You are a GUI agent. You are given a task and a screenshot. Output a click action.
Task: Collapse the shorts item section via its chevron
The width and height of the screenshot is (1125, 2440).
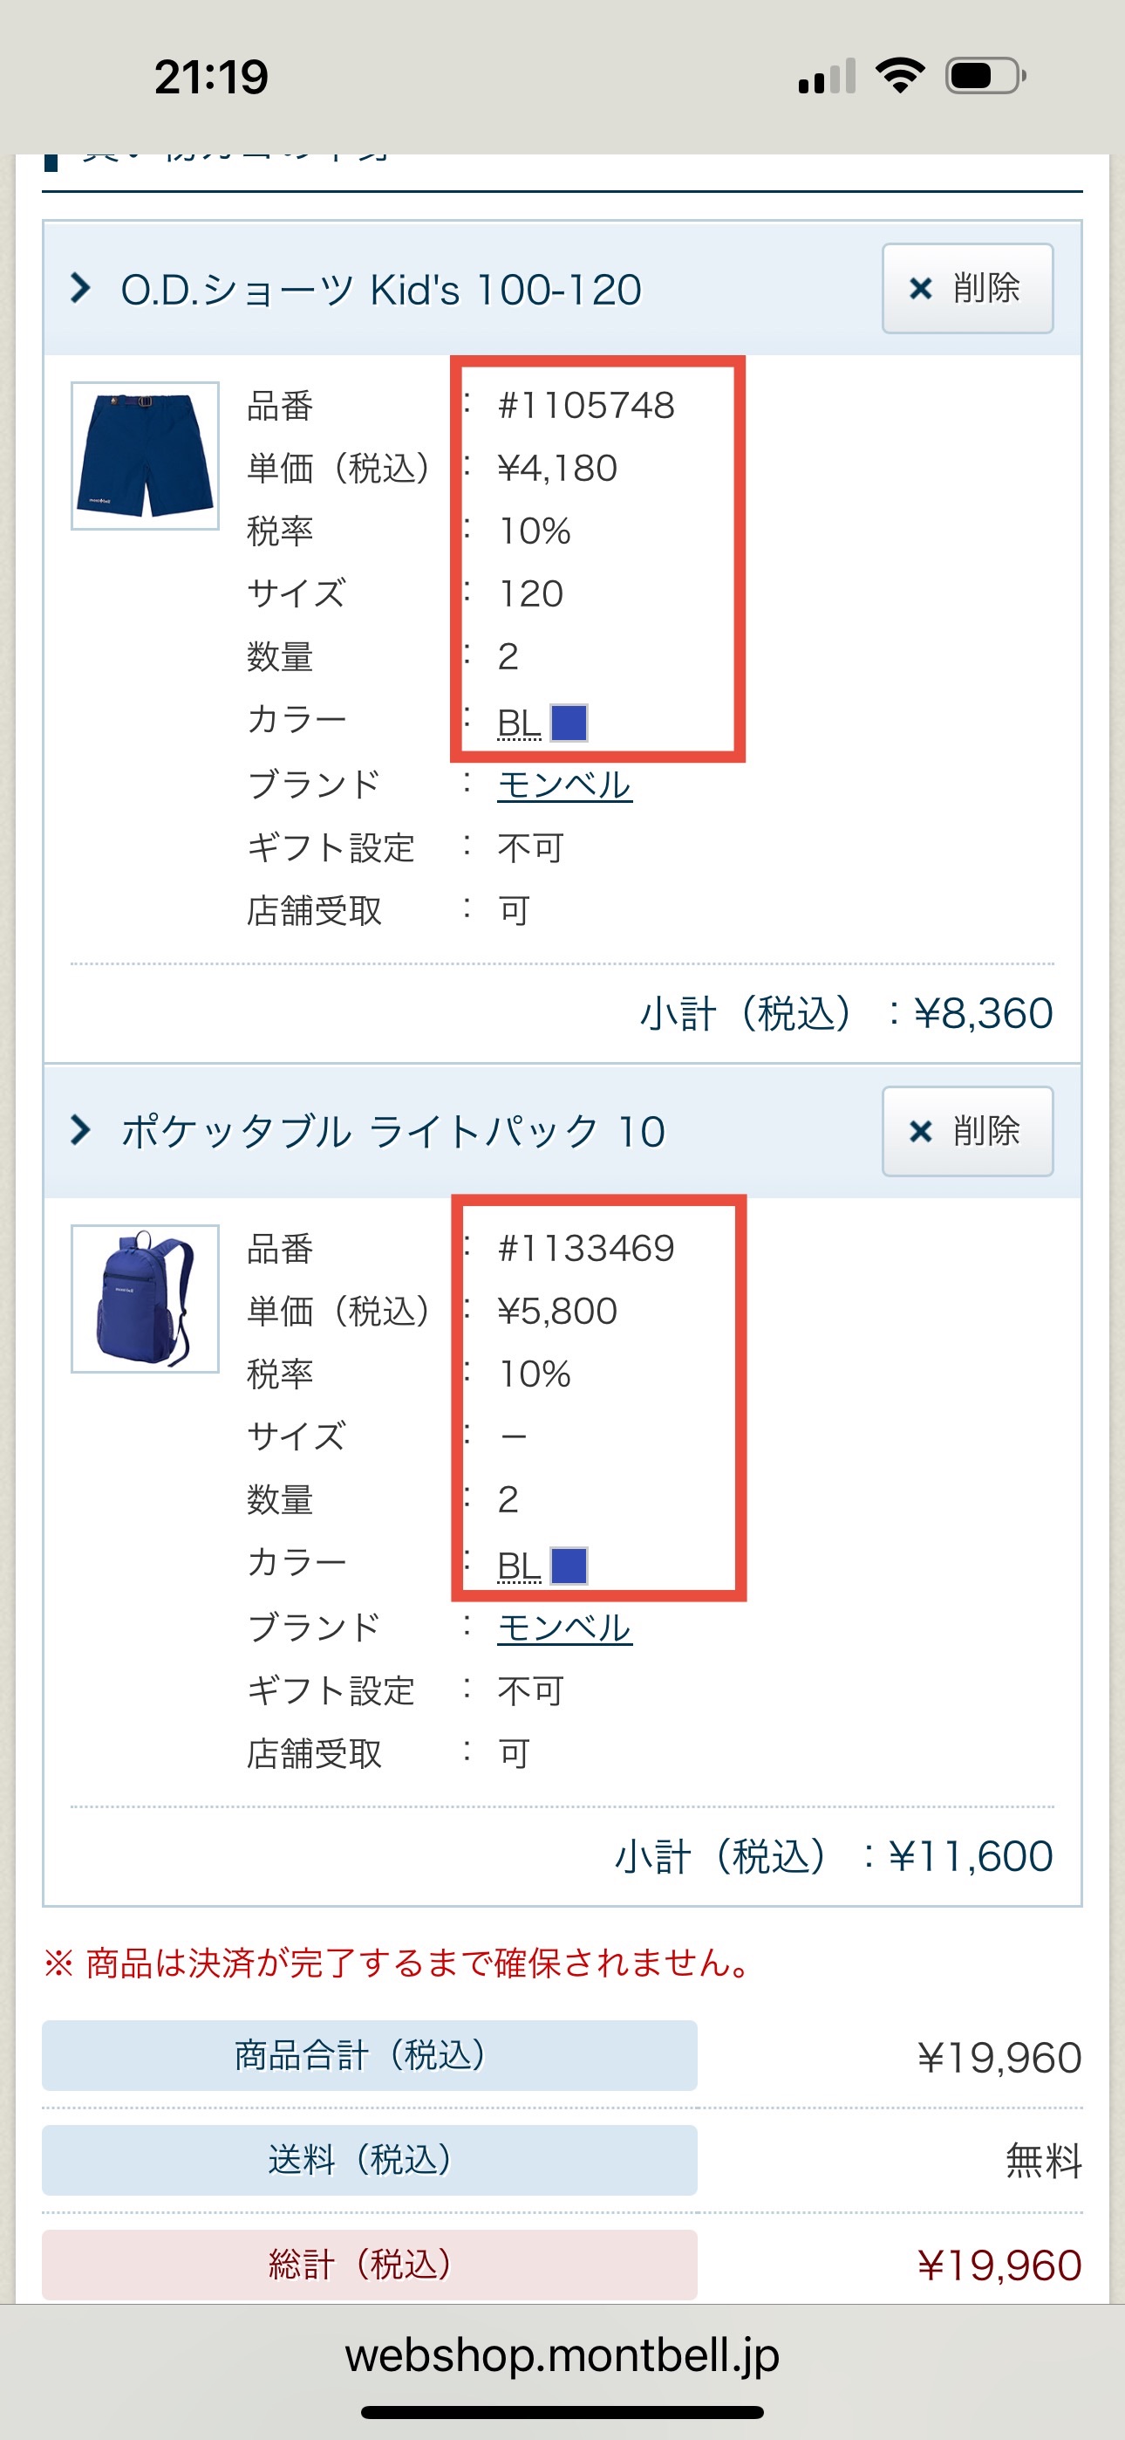84,289
